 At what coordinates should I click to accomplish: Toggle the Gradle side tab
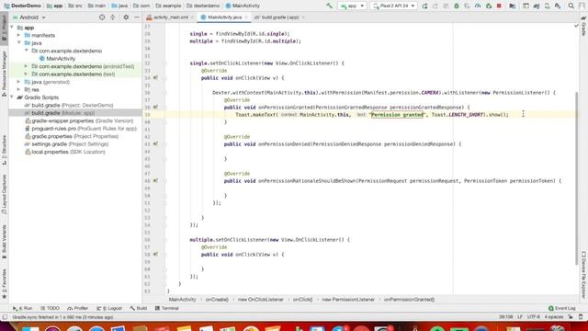tap(583, 26)
